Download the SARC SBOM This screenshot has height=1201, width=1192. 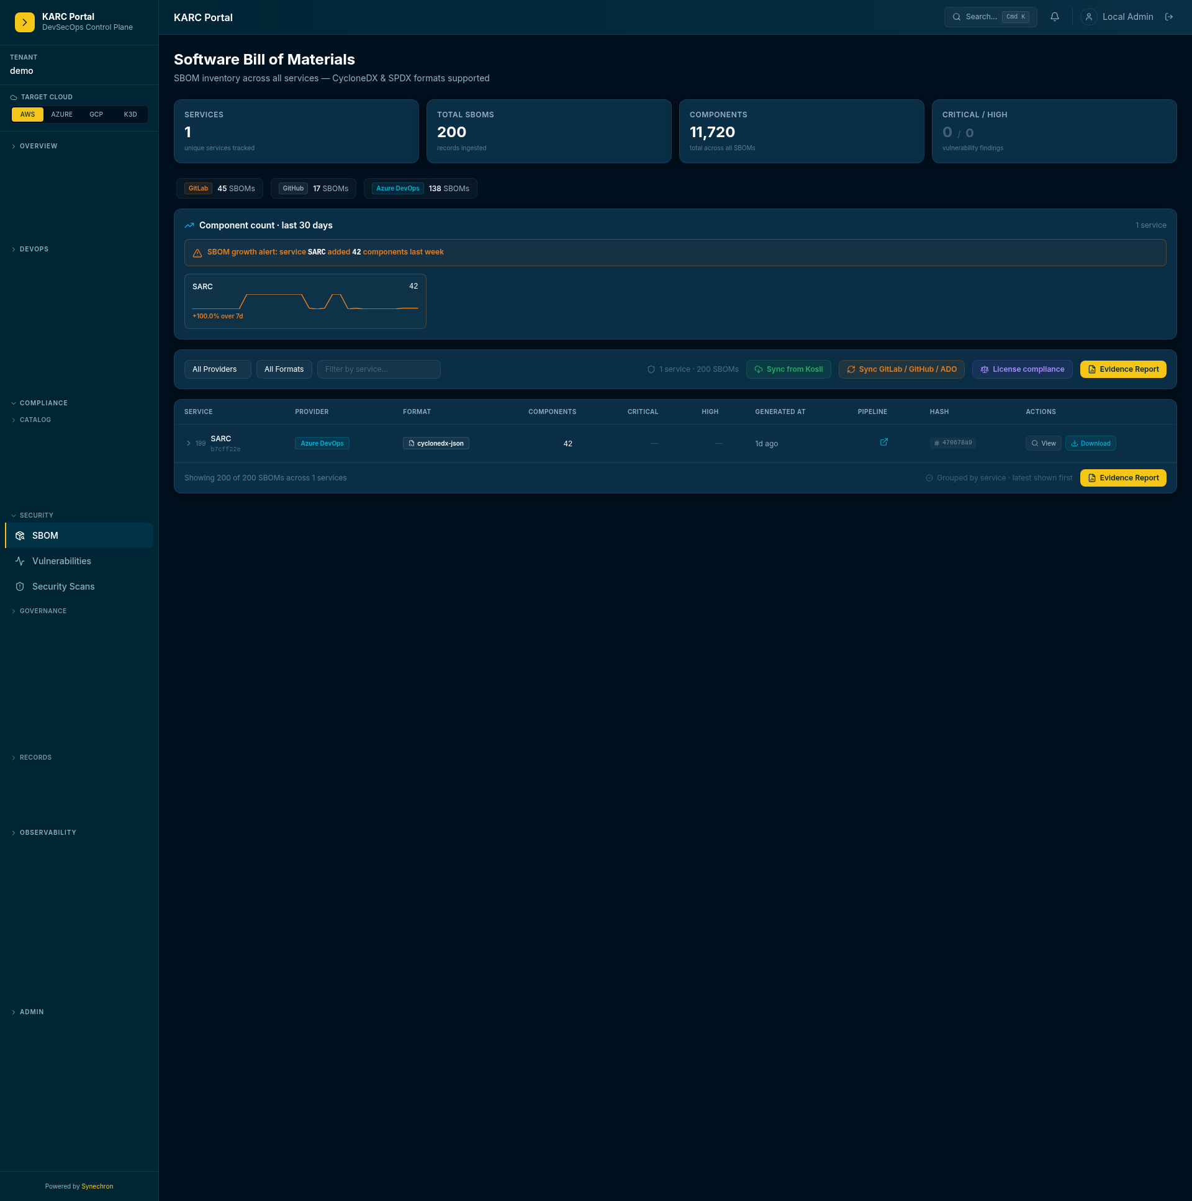(1091, 444)
